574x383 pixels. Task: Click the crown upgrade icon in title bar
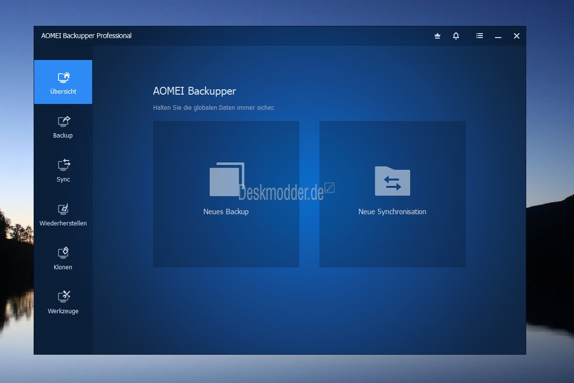[x=437, y=36]
